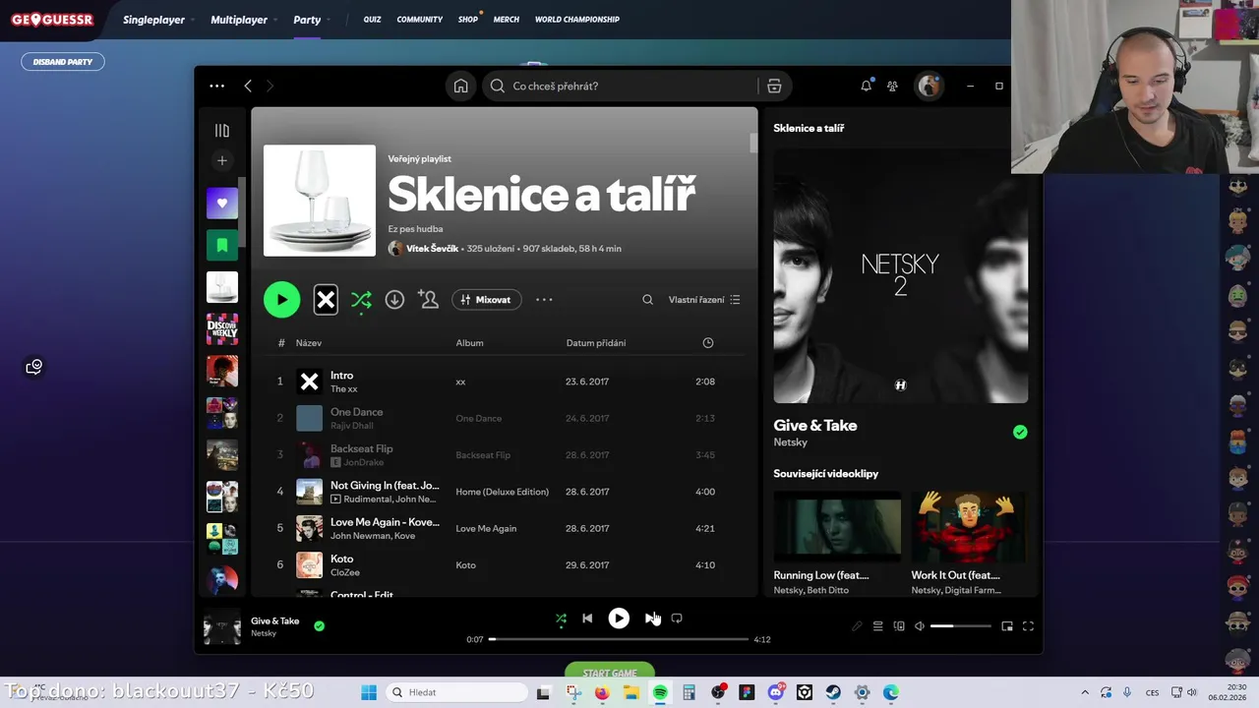Image resolution: width=1259 pixels, height=708 pixels.
Task: Open the World Championship menu item in GeoGuessr
Action: coord(577,20)
